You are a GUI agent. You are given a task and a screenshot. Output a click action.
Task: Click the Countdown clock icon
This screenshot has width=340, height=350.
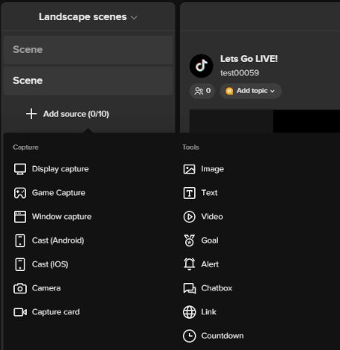tap(189, 336)
